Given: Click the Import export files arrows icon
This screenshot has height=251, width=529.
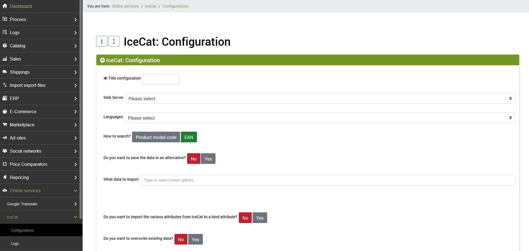Looking at the screenshot, I should coord(4,85).
